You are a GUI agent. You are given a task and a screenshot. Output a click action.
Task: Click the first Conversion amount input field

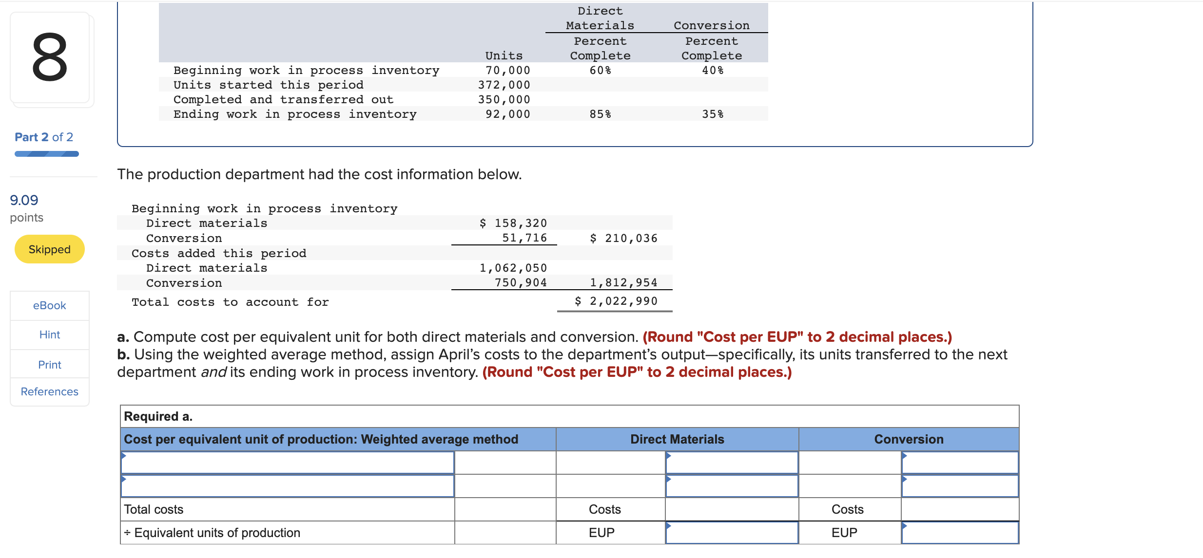[959, 462]
